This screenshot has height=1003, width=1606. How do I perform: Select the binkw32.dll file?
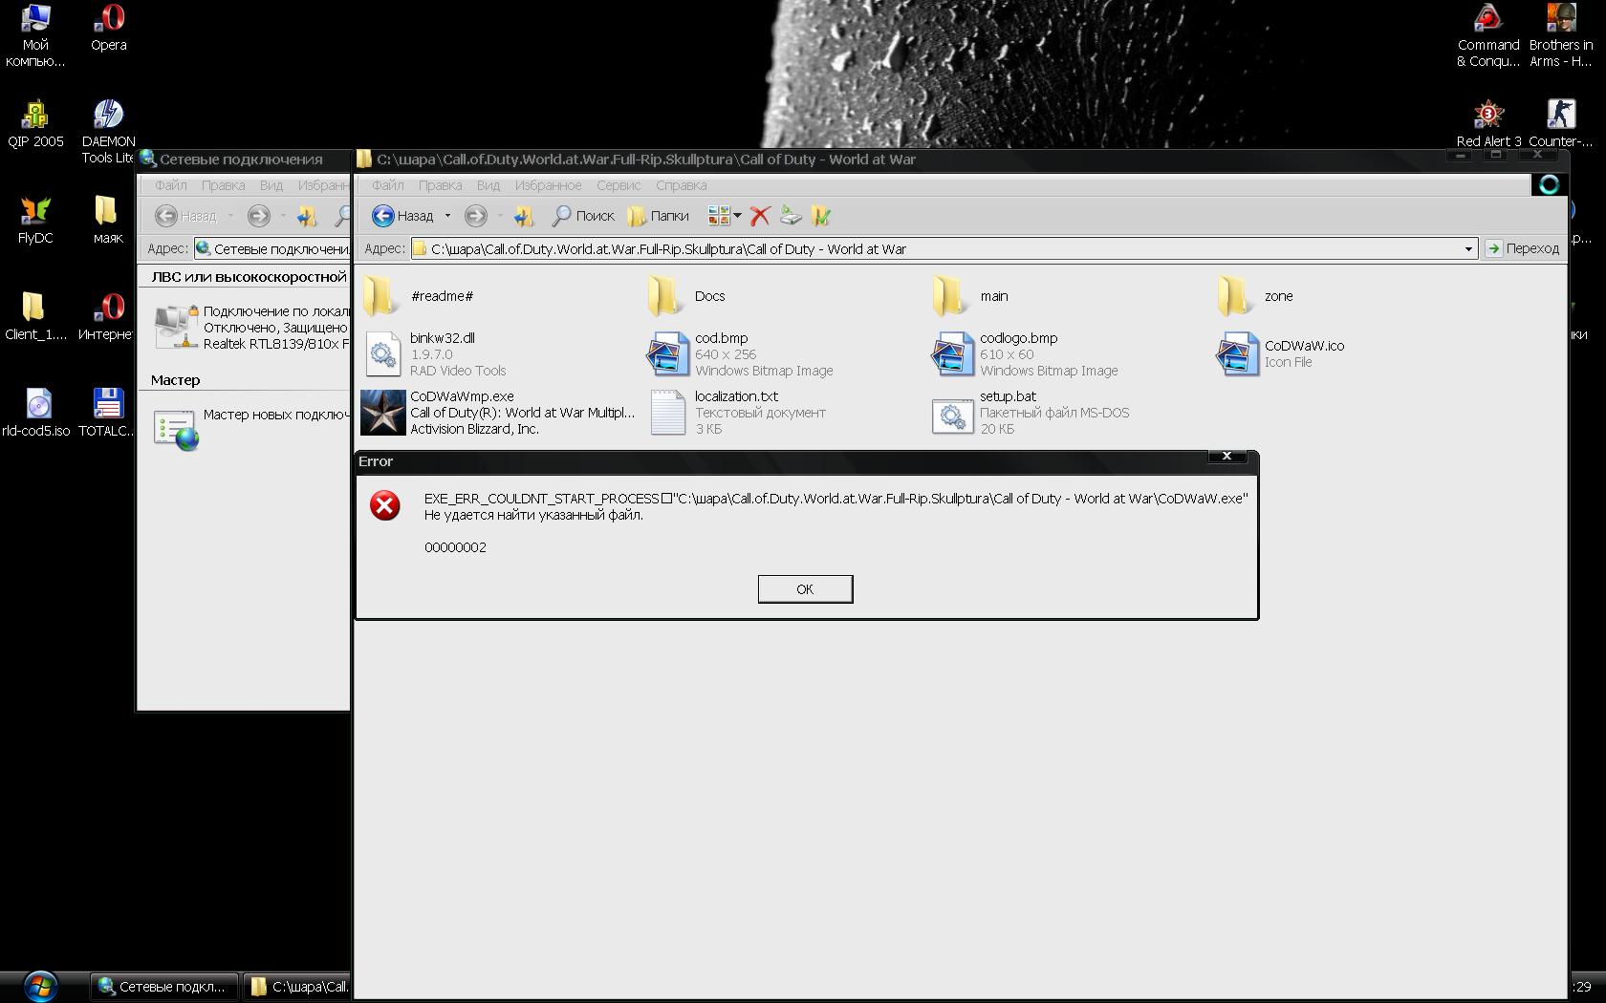(x=435, y=354)
